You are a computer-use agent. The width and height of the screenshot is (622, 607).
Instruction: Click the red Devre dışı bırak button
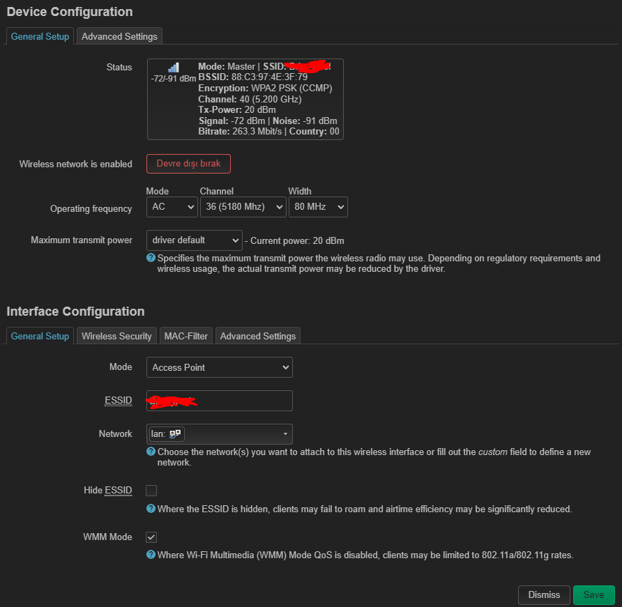coord(188,164)
